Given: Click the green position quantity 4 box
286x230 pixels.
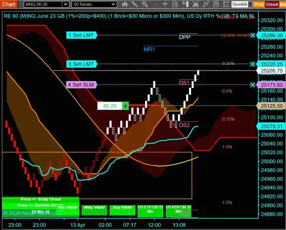Looking at the screenshot, I should [125, 106].
